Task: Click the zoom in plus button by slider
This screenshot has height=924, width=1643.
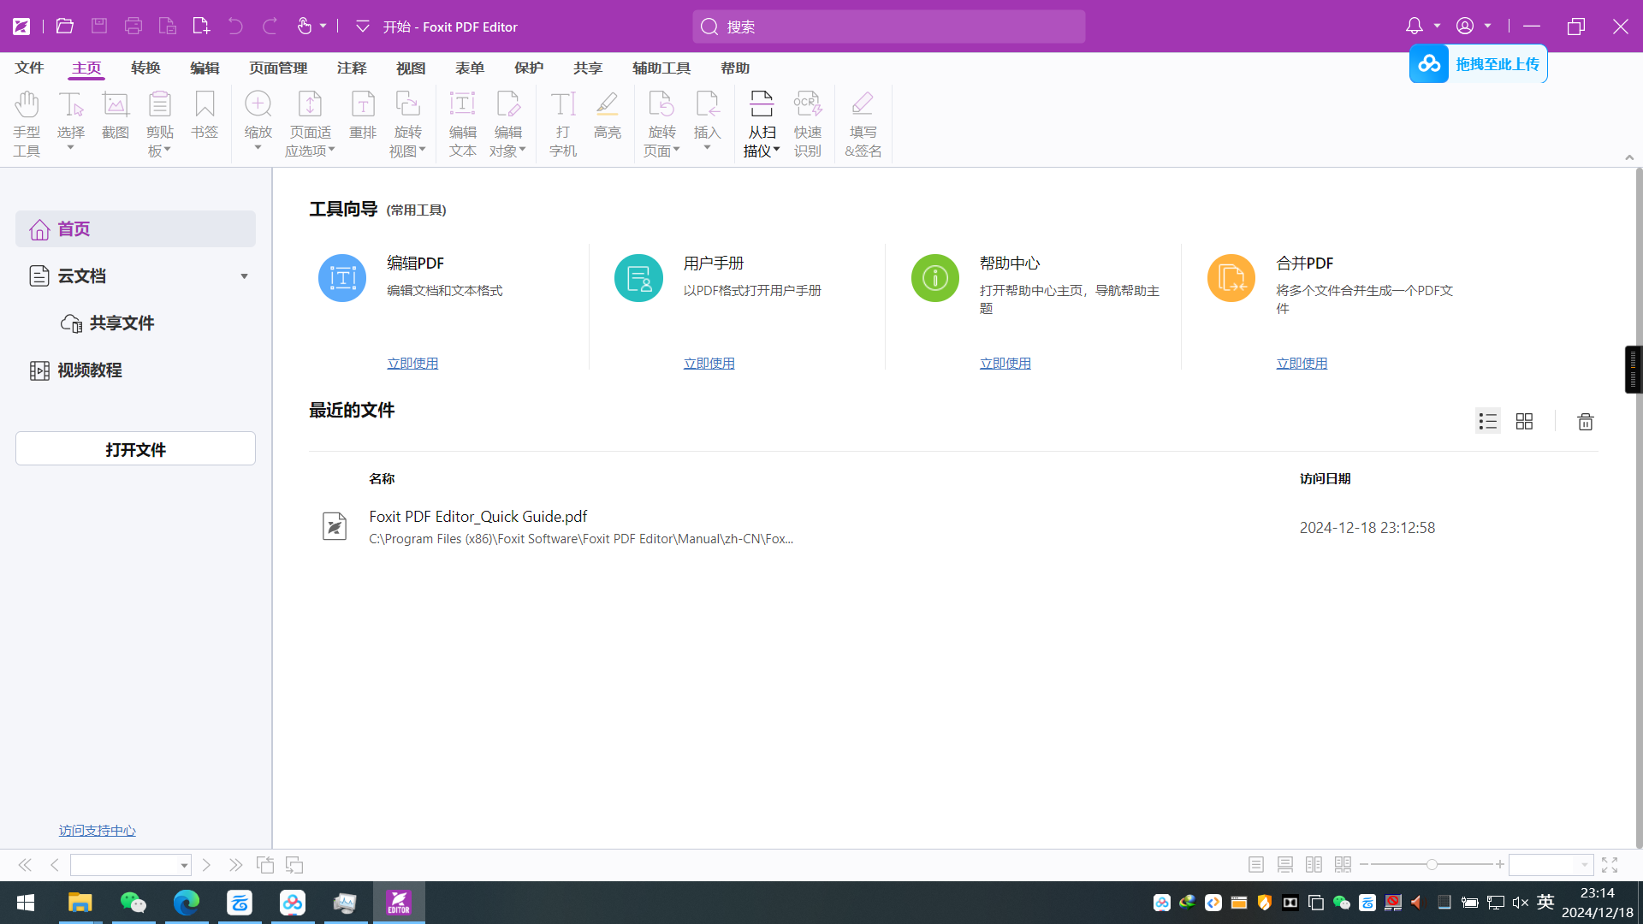Action: click(x=1500, y=865)
